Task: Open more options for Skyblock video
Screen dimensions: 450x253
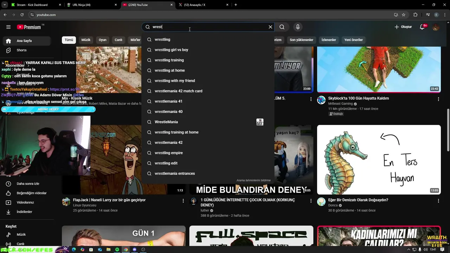Action: (x=438, y=99)
